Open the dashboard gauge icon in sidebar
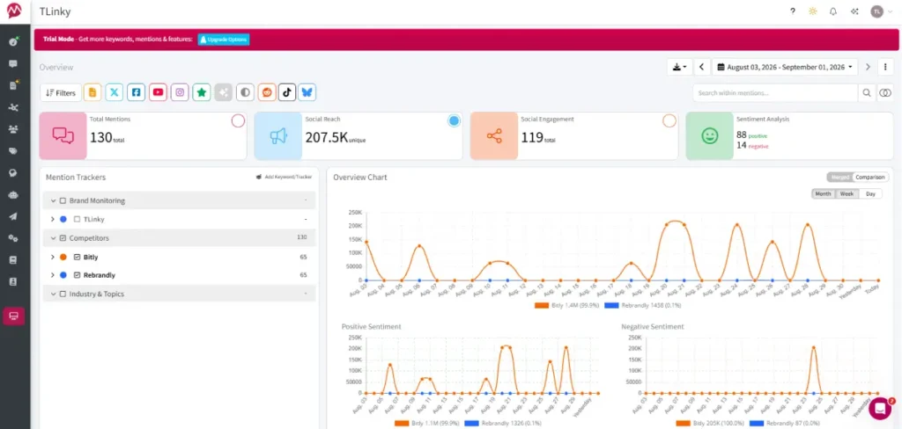This screenshot has width=902, height=429. (13, 42)
